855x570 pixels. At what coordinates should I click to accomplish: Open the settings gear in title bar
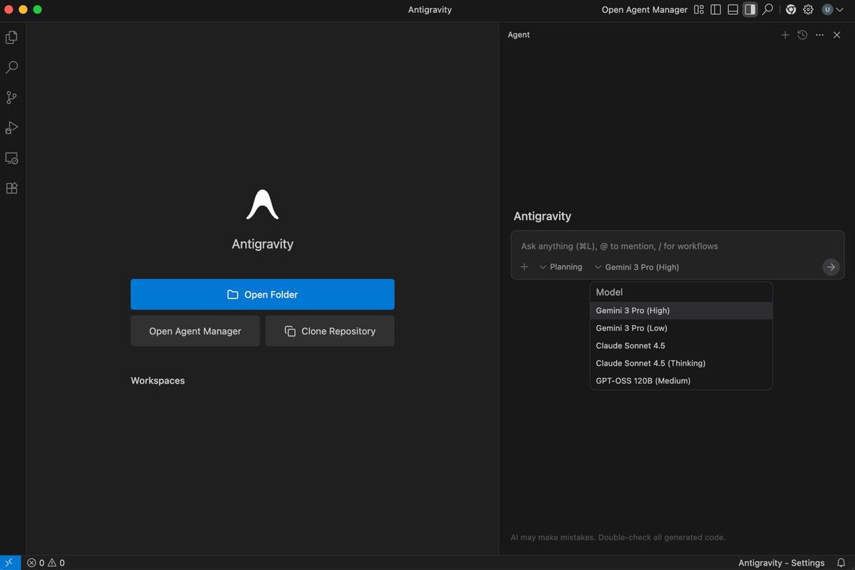click(808, 10)
